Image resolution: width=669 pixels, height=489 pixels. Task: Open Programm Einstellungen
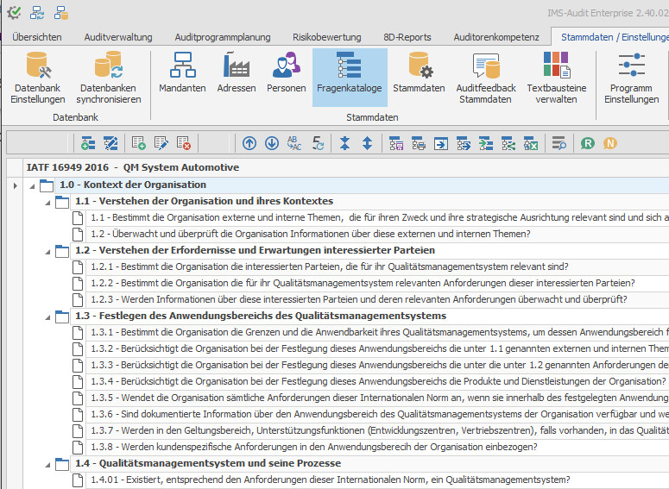point(632,78)
